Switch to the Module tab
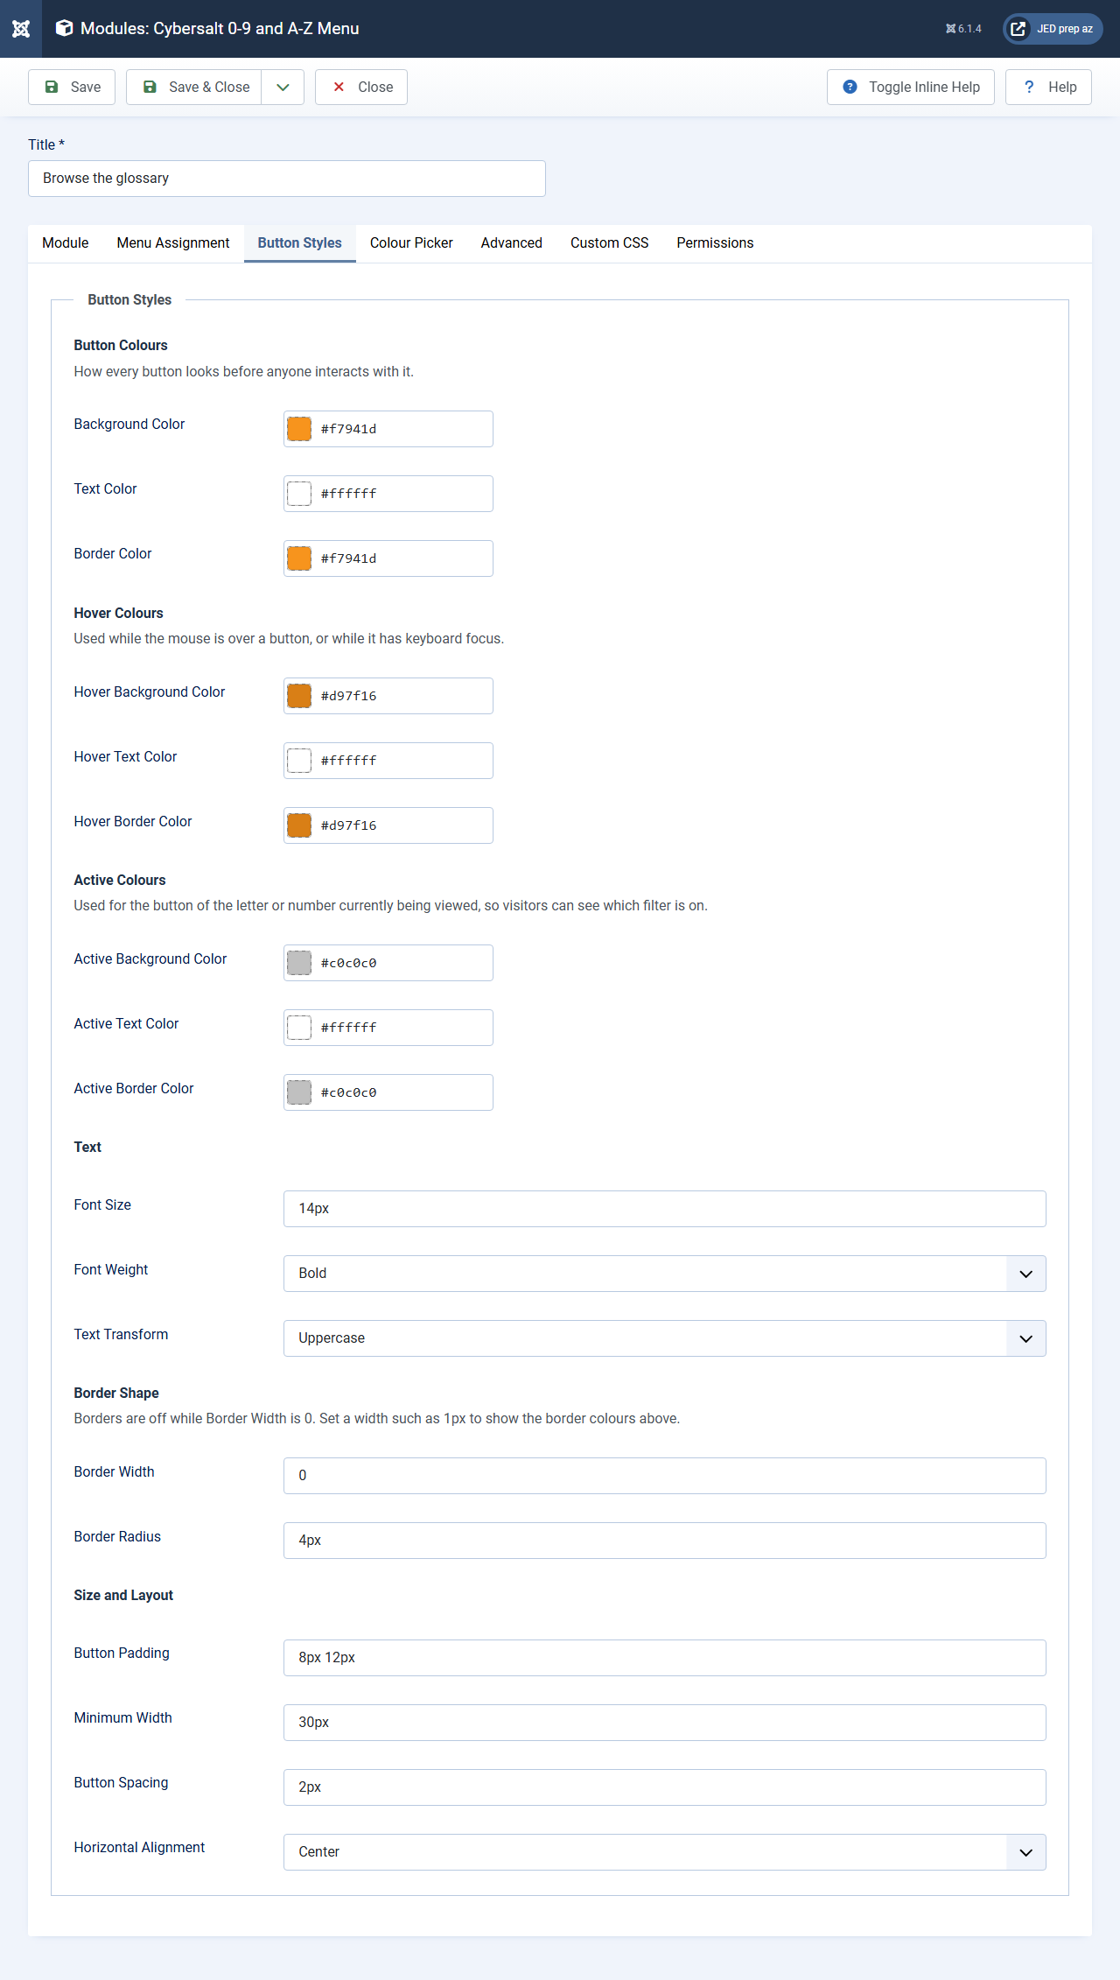 tap(66, 243)
